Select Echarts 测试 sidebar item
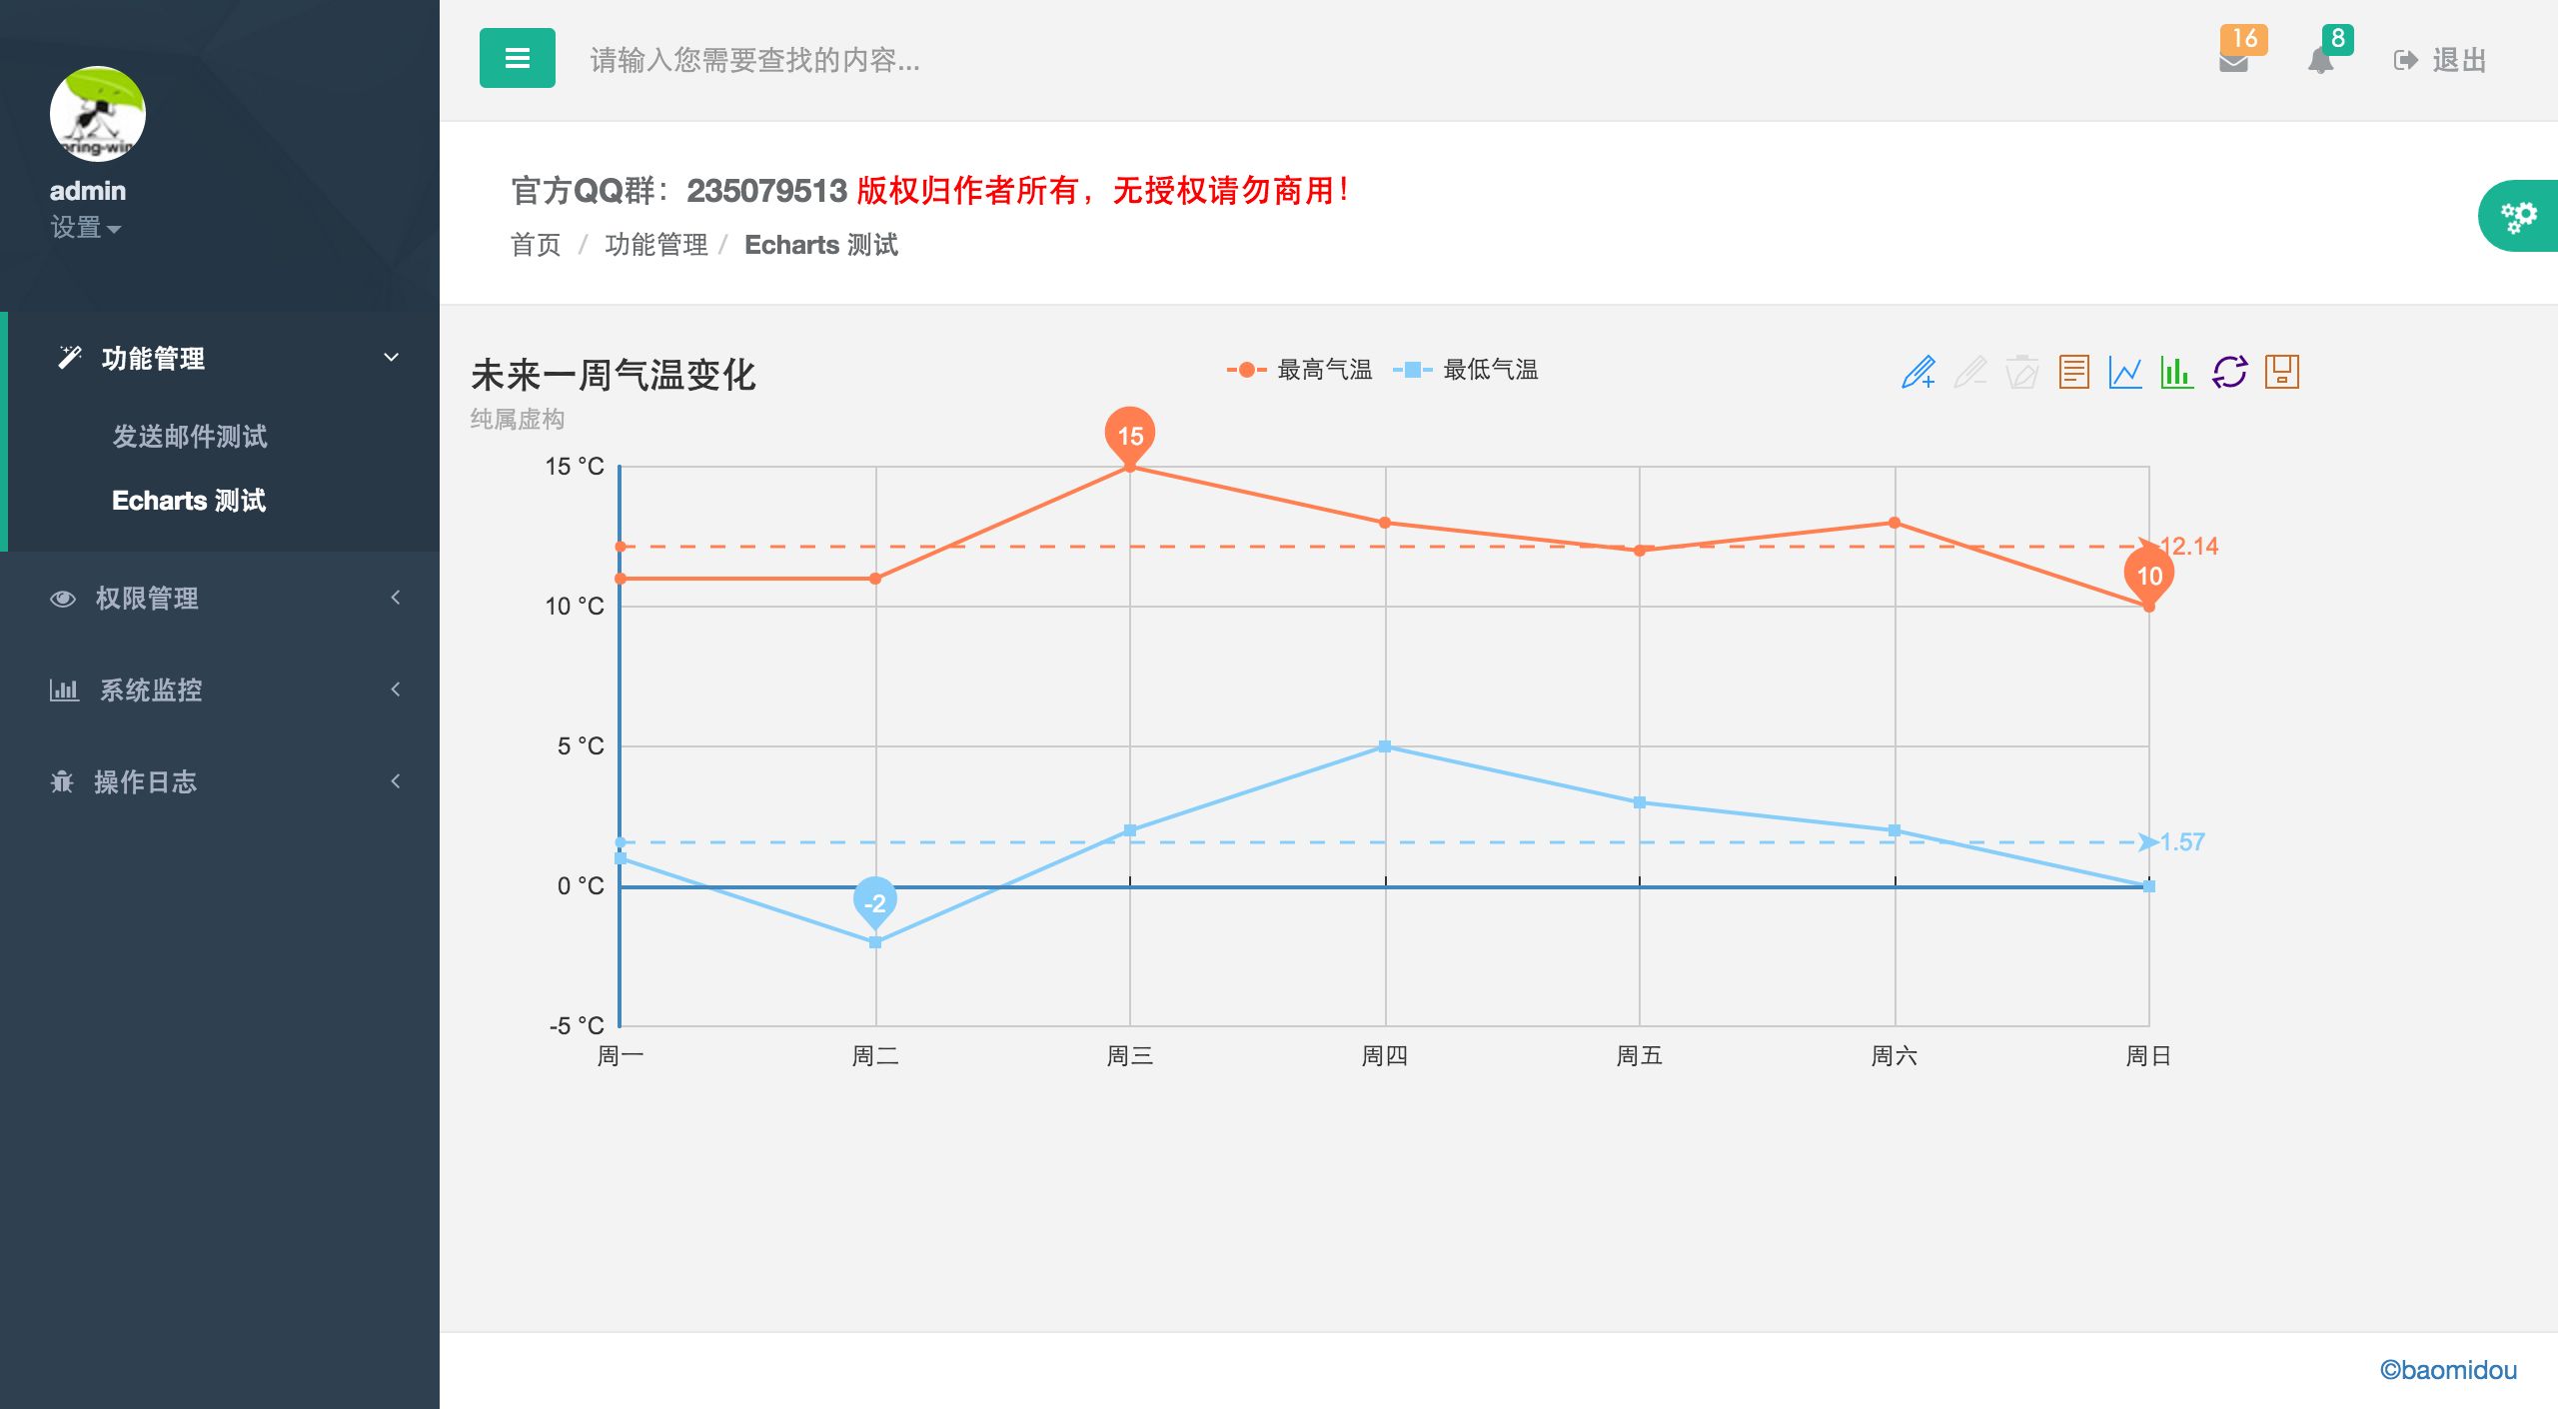 click(x=189, y=500)
